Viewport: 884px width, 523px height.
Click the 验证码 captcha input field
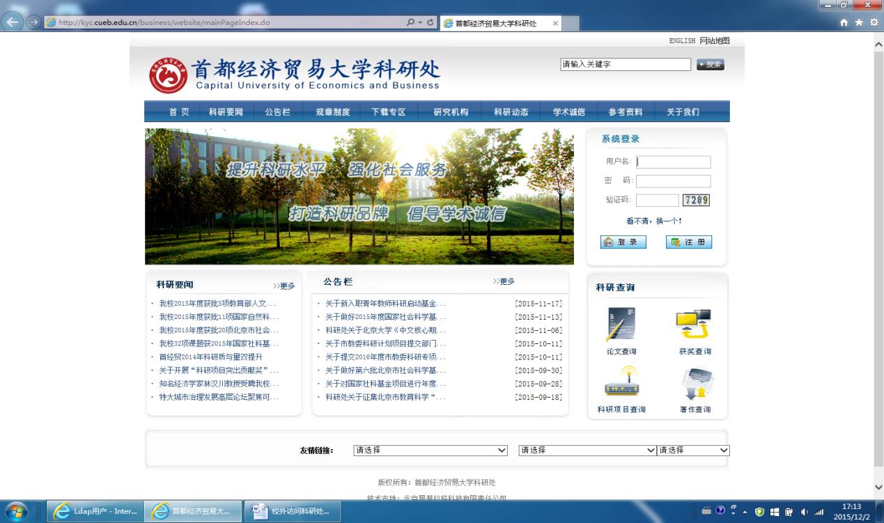pos(657,201)
